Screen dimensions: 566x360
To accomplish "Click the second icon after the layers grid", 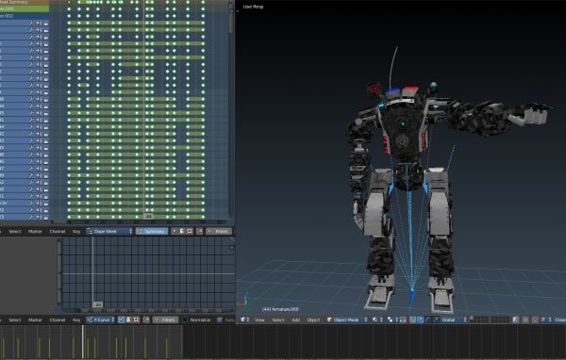I will pos(525,320).
